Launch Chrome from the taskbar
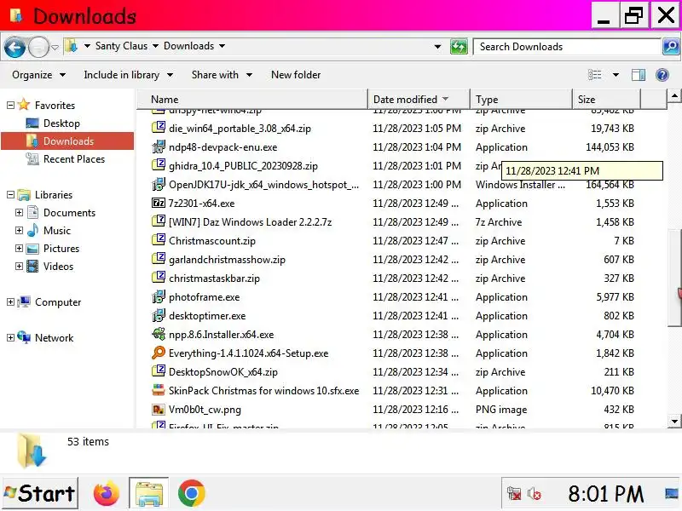Screen dimensions: 682x511 191,493
